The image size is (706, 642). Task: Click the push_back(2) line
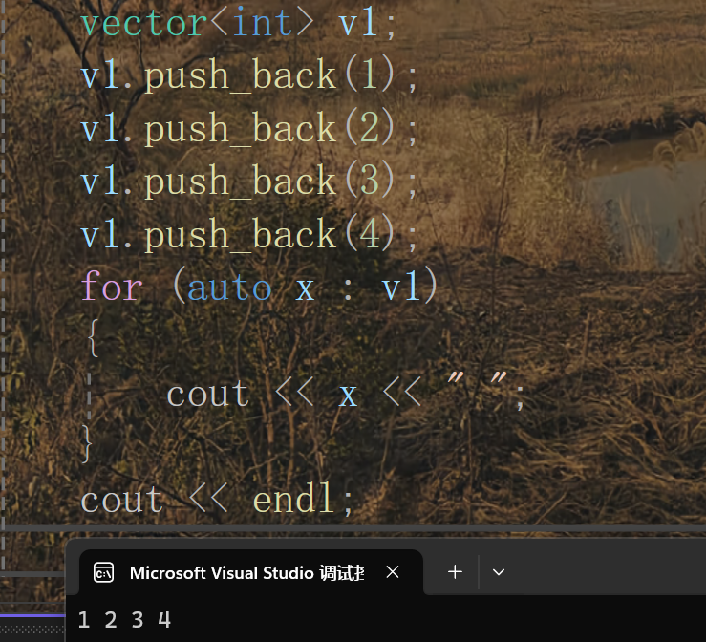click(x=248, y=129)
